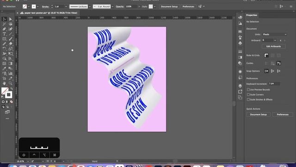Choose the Lasso tool
The image size is (296, 167).
click(x=10, y=24)
